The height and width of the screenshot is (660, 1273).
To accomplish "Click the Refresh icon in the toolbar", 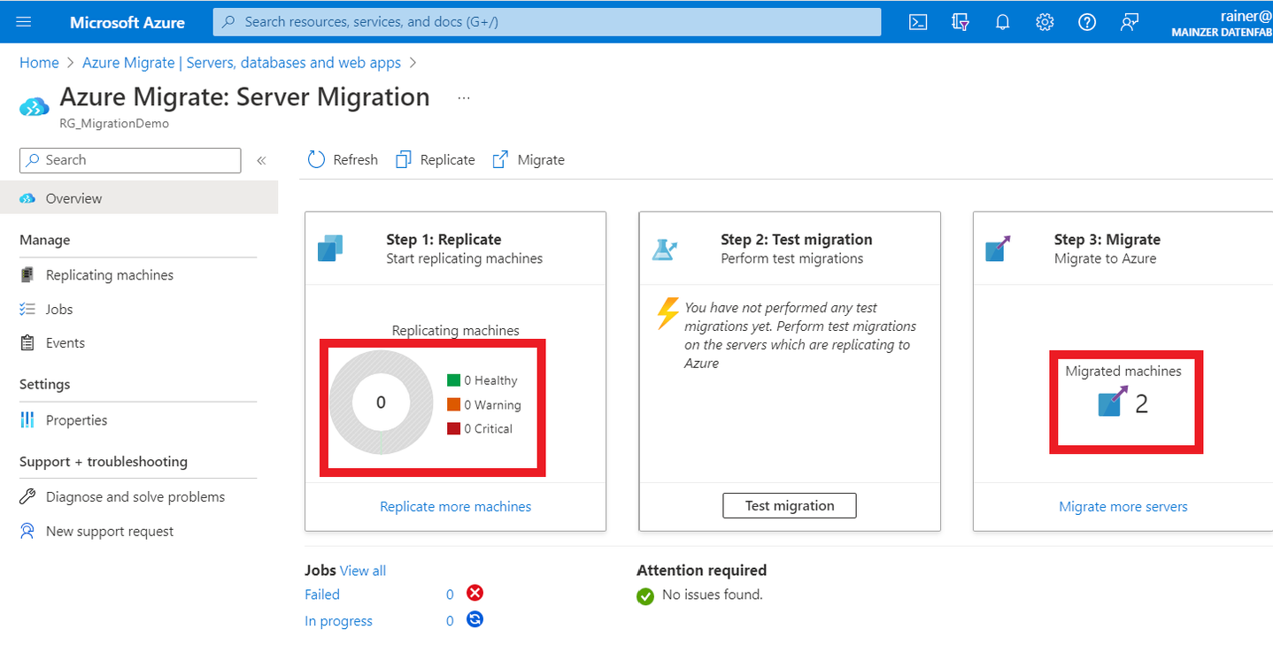I will 317,159.
